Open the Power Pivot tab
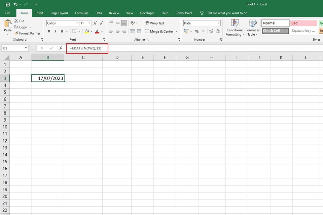 pyautogui.click(x=184, y=13)
